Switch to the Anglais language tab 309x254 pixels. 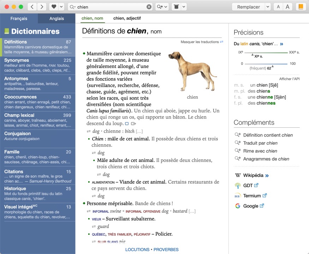[57, 18]
